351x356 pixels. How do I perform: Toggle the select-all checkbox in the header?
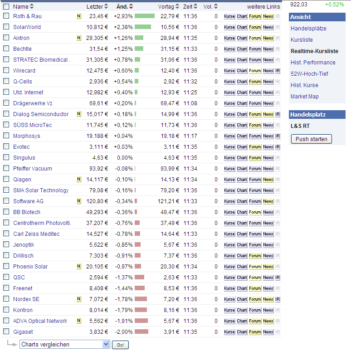click(6, 6)
